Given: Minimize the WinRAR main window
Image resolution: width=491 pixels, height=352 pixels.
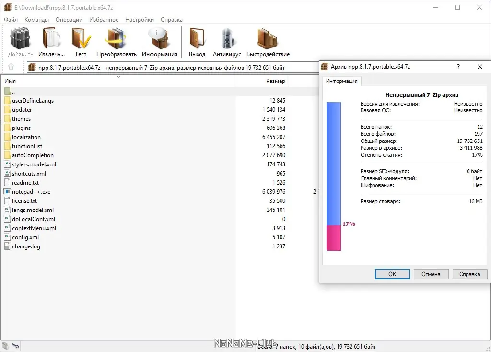Looking at the screenshot, I should 435,7.
